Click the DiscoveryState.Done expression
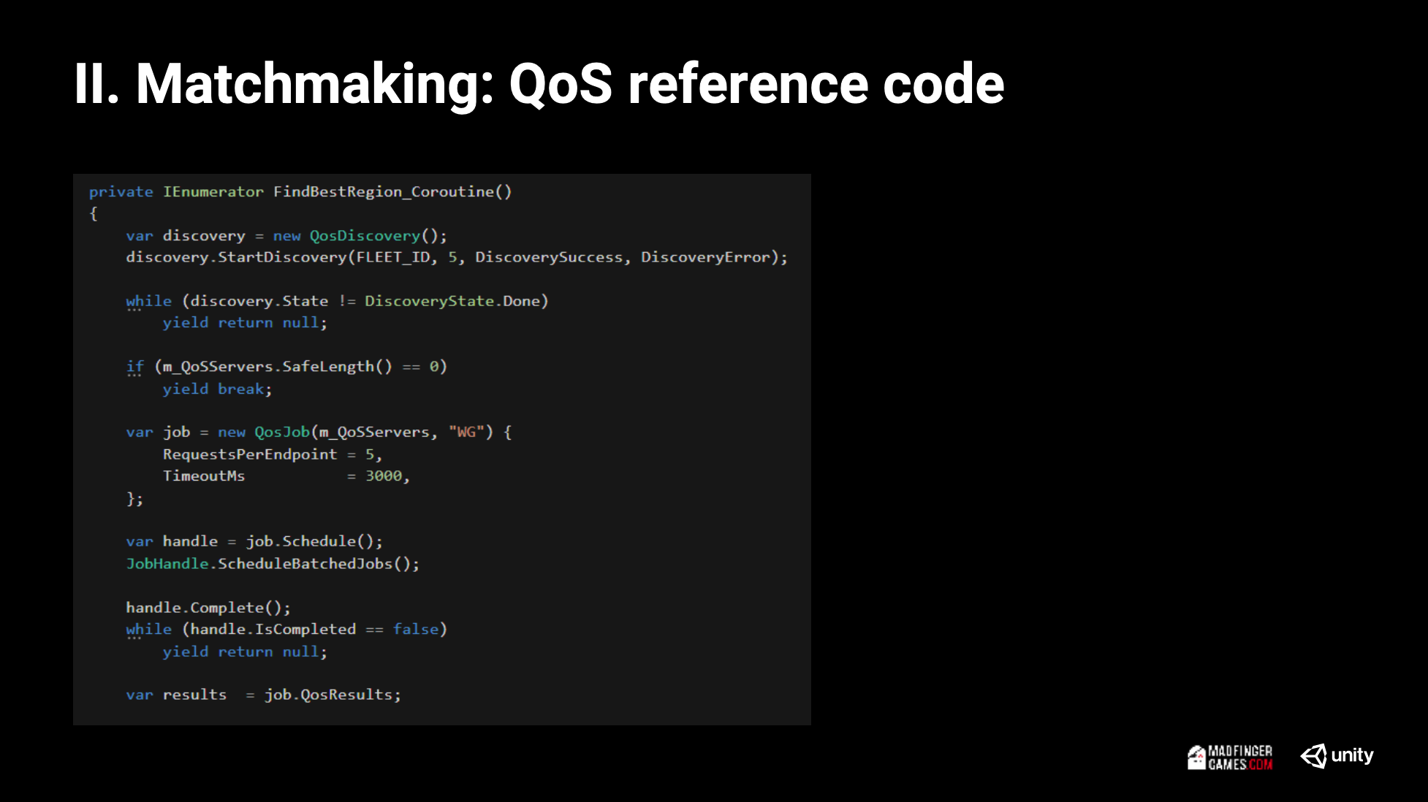The width and height of the screenshot is (1428, 802). click(452, 301)
